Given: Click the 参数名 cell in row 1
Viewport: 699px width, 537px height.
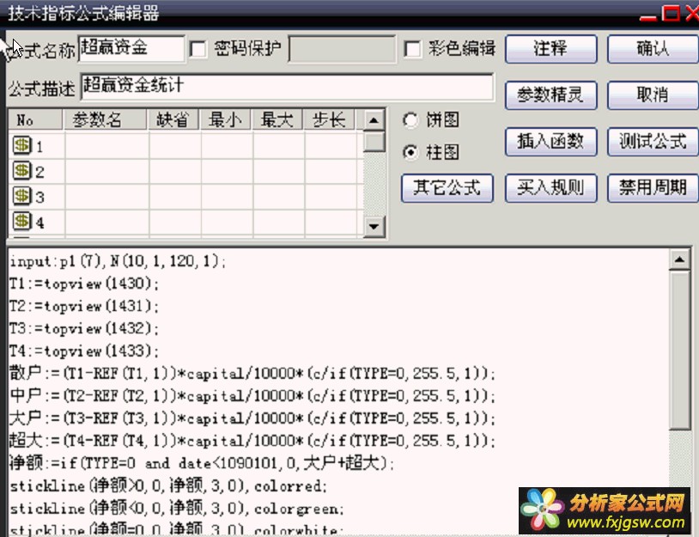Looking at the screenshot, I should [106, 145].
